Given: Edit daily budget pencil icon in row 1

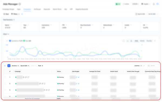Looking at the screenshot, I should tap(76, 77).
